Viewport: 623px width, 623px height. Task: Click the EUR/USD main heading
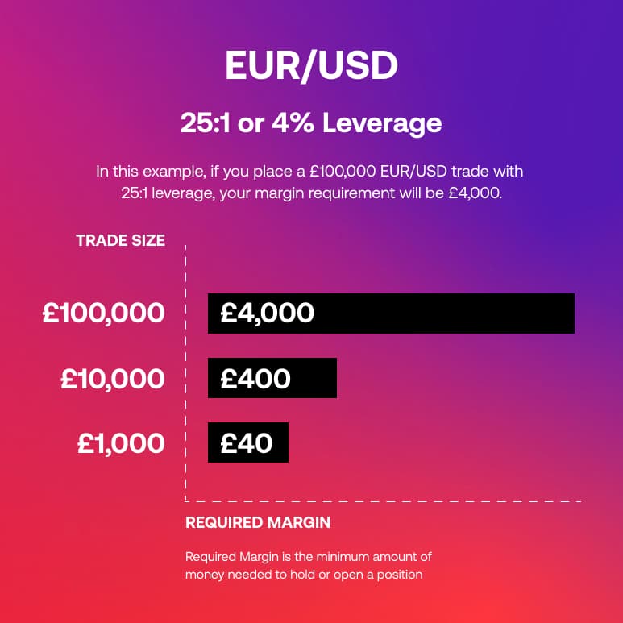(311, 67)
